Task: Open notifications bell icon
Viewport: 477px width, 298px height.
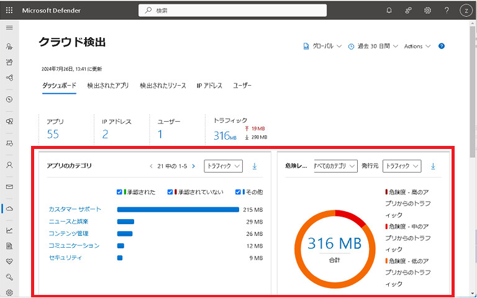Action: click(x=389, y=11)
